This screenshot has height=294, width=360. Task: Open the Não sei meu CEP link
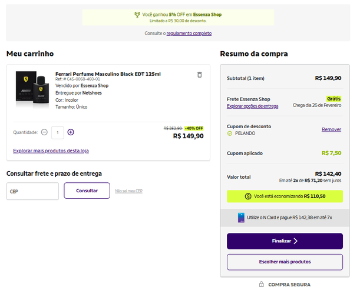128,191
